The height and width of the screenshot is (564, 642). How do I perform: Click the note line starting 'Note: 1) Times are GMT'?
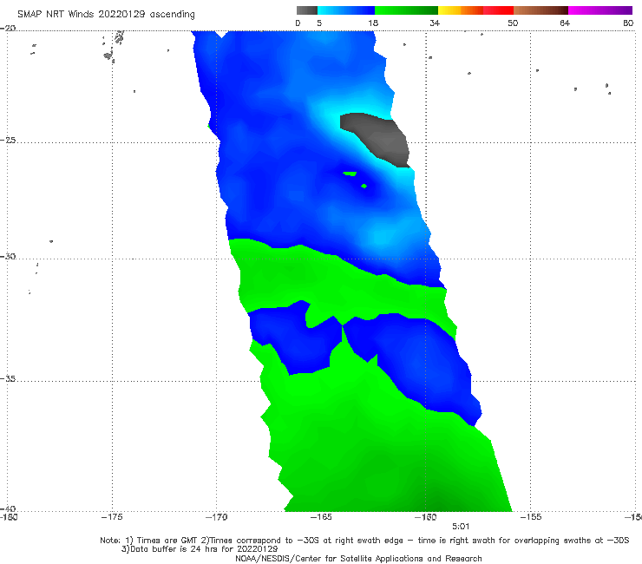pos(364,541)
